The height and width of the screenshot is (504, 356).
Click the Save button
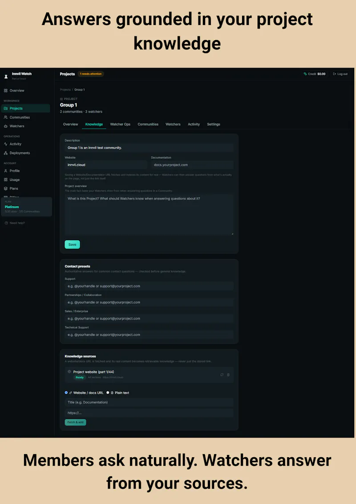(72, 244)
